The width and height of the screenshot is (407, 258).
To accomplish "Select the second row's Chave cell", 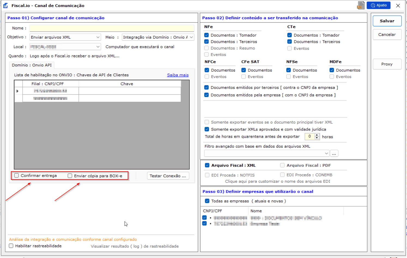I will [130, 98].
